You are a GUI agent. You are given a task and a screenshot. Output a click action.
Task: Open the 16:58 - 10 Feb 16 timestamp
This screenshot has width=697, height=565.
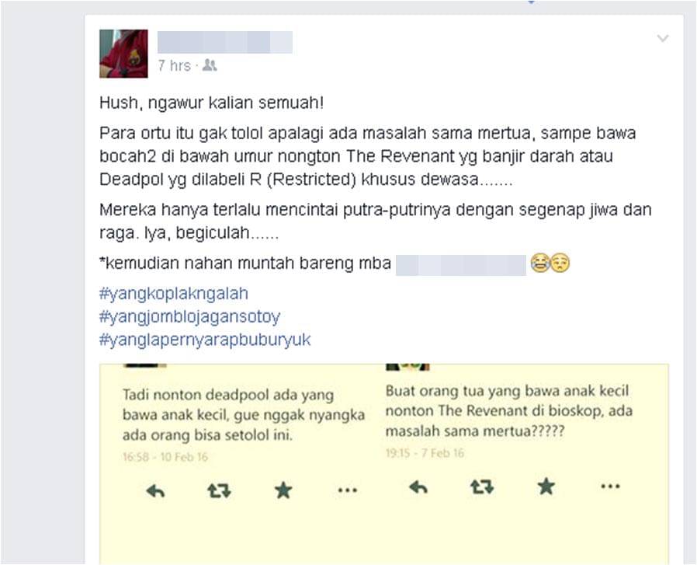165,457
